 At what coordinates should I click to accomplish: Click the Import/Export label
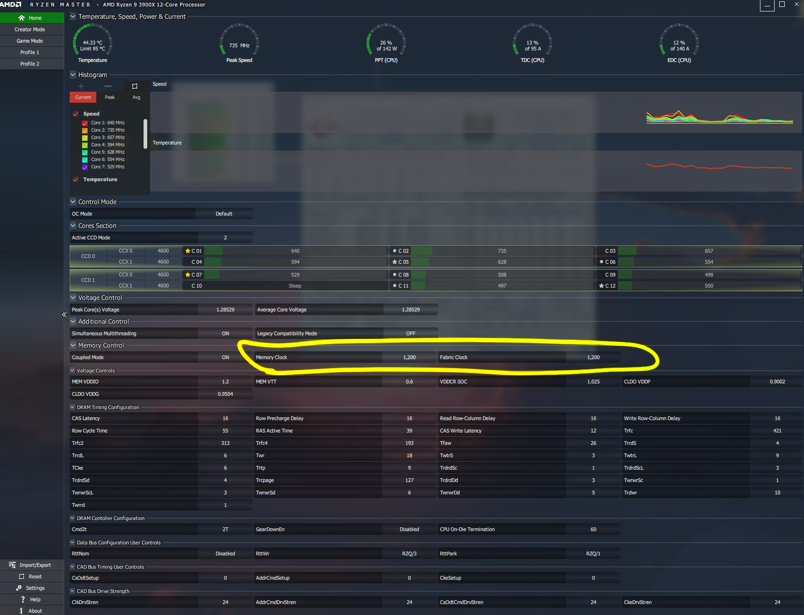35,565
